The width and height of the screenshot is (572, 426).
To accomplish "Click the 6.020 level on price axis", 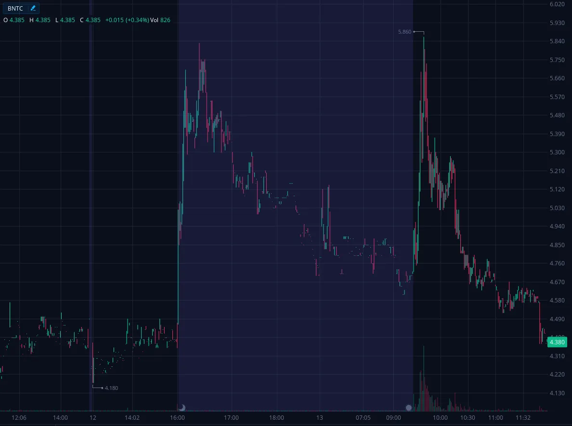I will pos(557,4).
